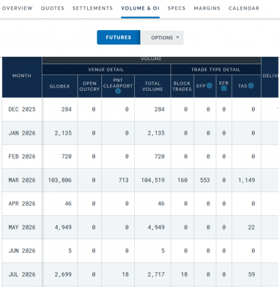
Task: Open the EFP info icon
Action: (209, 85)
